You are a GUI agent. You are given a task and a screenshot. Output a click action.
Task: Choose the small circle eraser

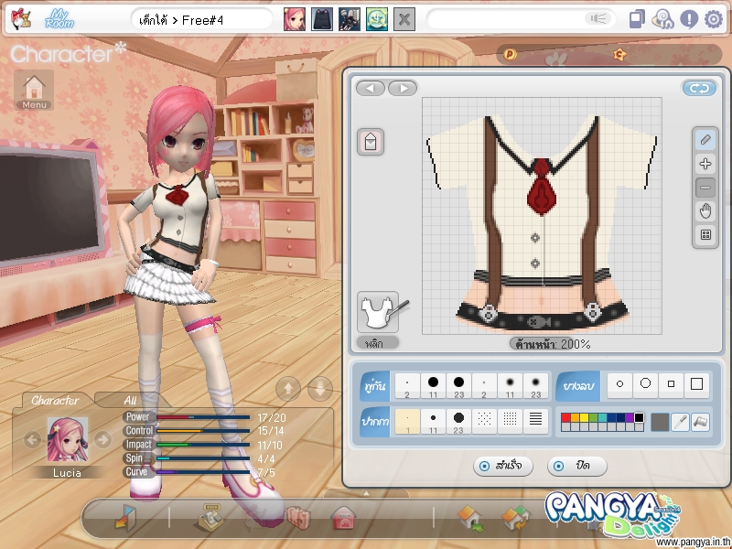click(620, 384)
